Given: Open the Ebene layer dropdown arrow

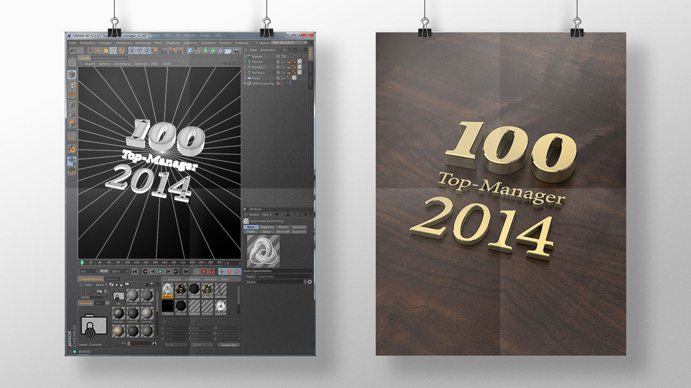Looking at the screenshot, I should tap(305, 282).
